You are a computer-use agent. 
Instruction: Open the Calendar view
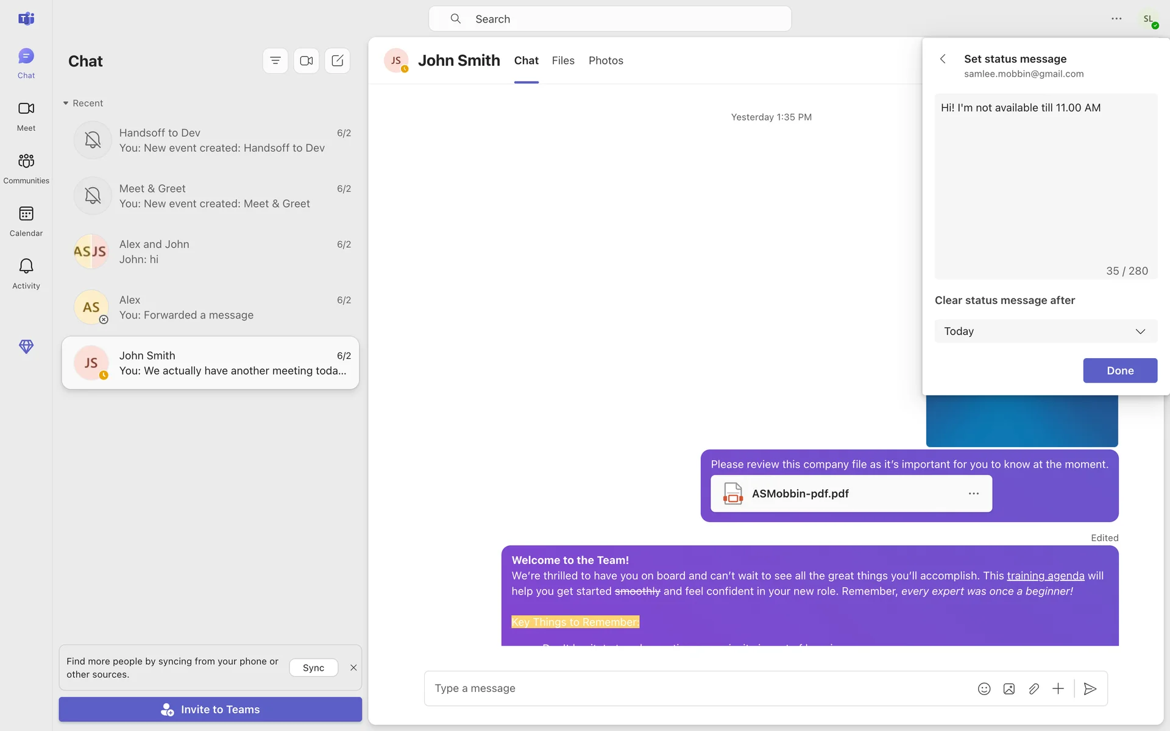[x=26, y=221]
